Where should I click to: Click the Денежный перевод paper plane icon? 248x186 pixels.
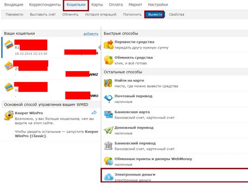pos(109,130)
